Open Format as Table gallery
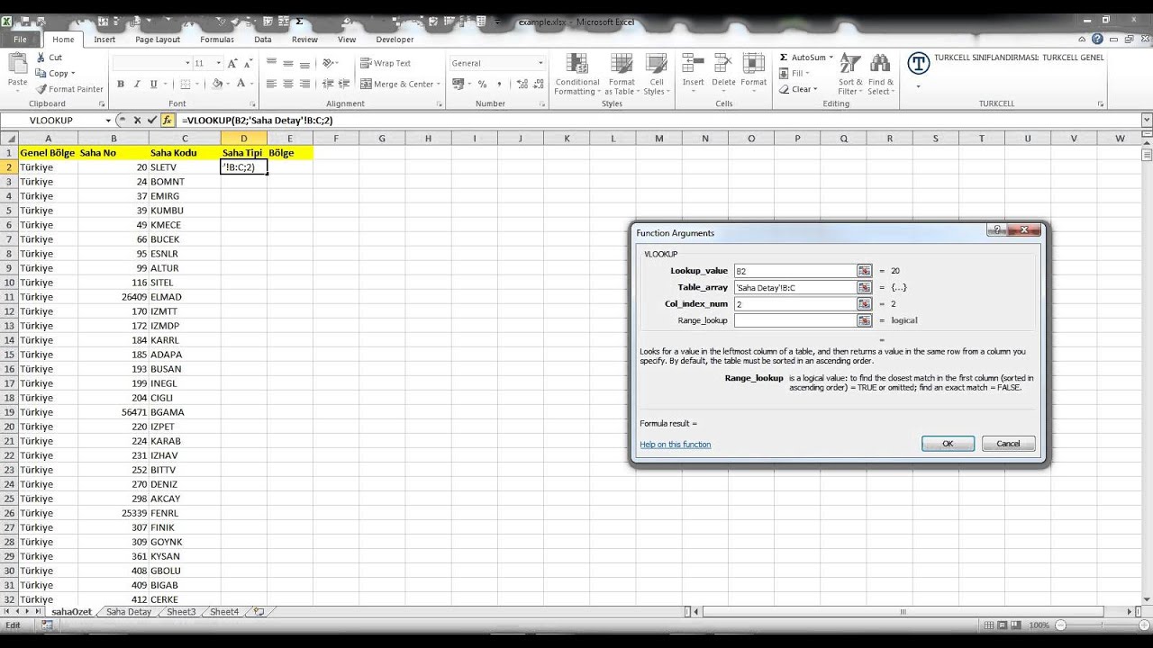 click(622, 74)
